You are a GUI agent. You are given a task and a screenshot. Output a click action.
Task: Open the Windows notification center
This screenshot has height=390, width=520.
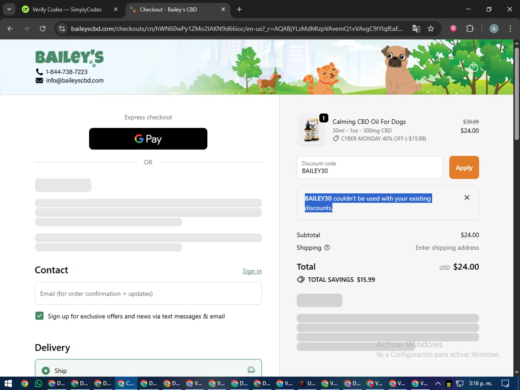click(505, 383)
